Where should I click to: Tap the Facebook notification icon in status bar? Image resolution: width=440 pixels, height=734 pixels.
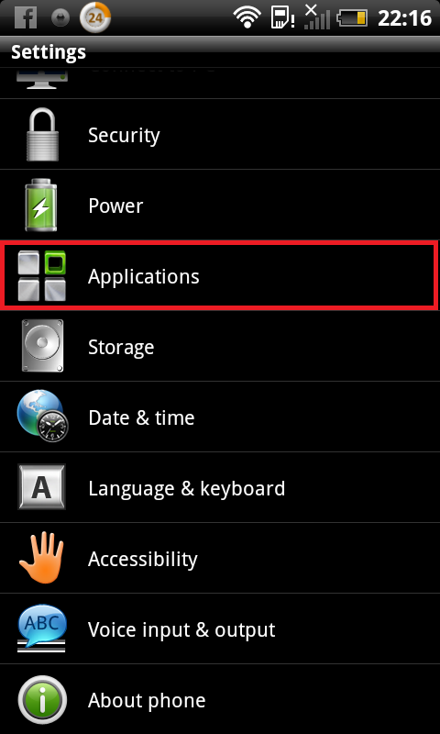[26, 17]
